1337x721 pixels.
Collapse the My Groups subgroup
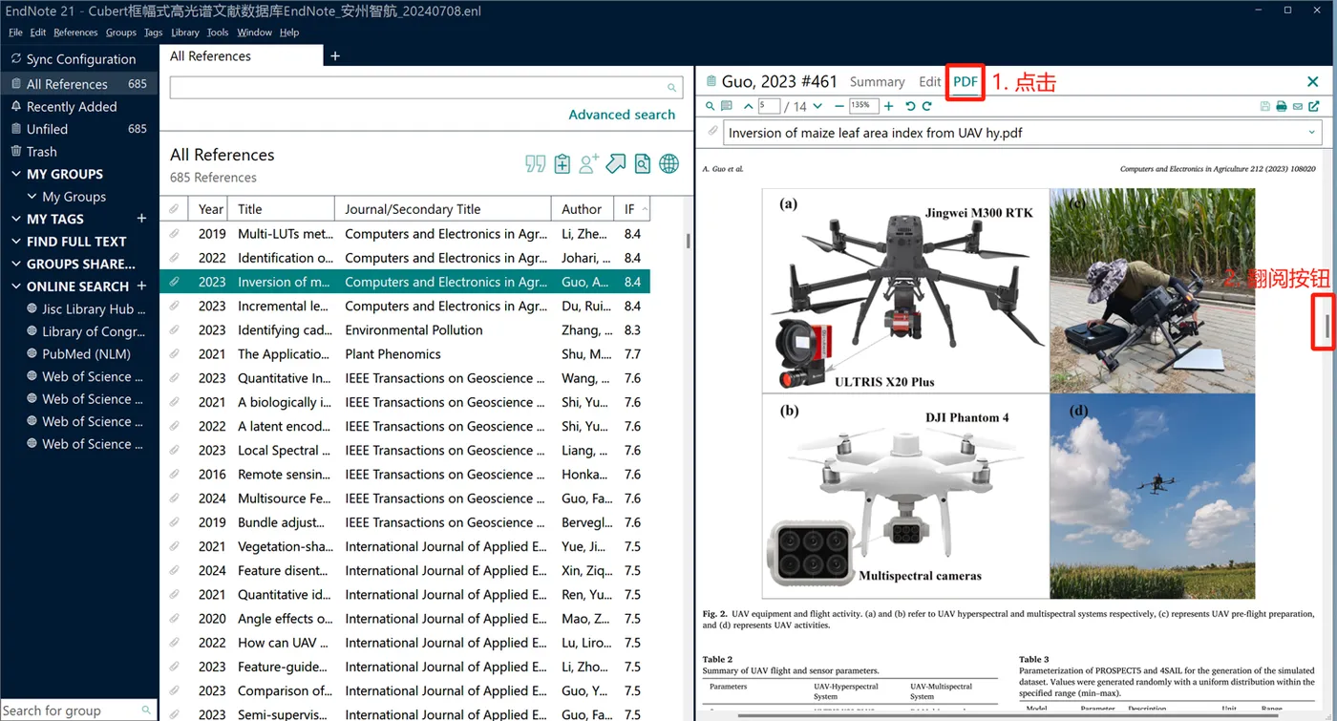tap(32, 197)
